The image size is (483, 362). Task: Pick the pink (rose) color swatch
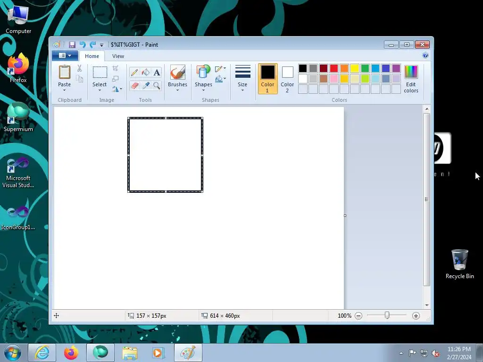[x=334, y=79]
